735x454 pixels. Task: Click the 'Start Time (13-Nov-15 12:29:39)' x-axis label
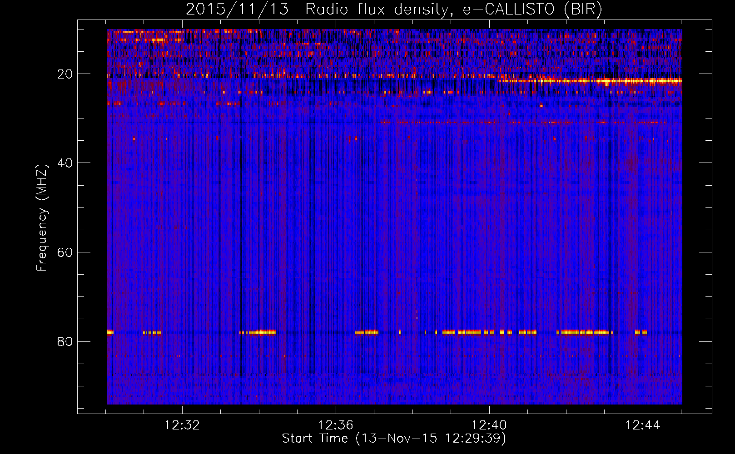coord(394,439)
